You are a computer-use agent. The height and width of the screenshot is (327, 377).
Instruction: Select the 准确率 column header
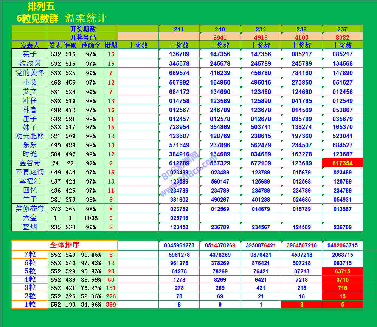91,45
